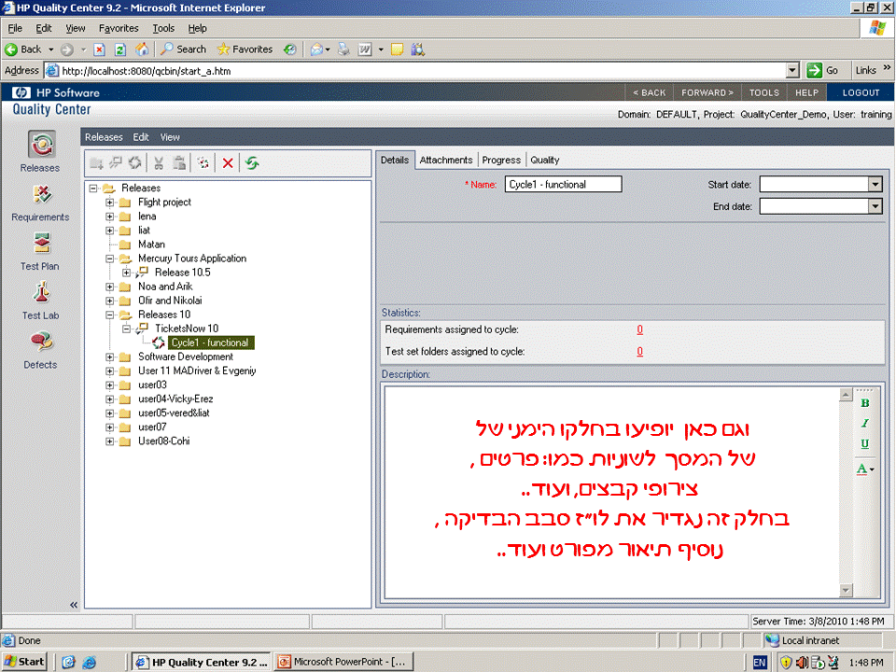This screenshot has width=896, height=672.
Task: Switch to the Attachments tab
Action: [446, 160]
